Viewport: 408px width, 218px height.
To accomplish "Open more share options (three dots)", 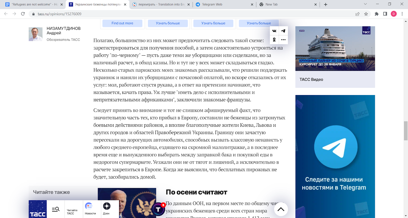I will coord(283,40).
